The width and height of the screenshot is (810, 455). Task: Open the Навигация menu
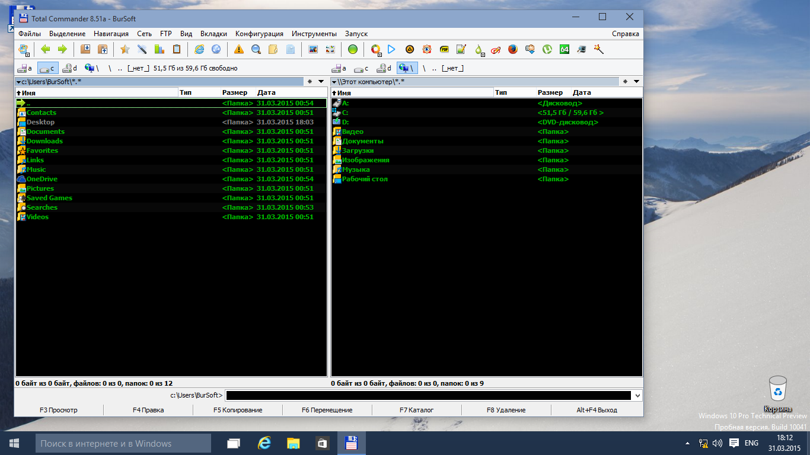click(x=111, y=34)
